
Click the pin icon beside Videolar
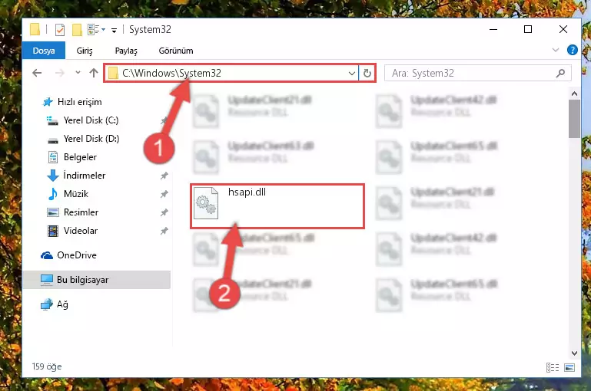point(164,231)
